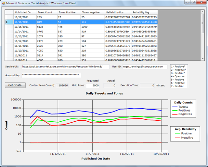Select the row dated 11/14/2011
Image resolution: width=208 pixels, height=167 pixels.
coord(25,32)
